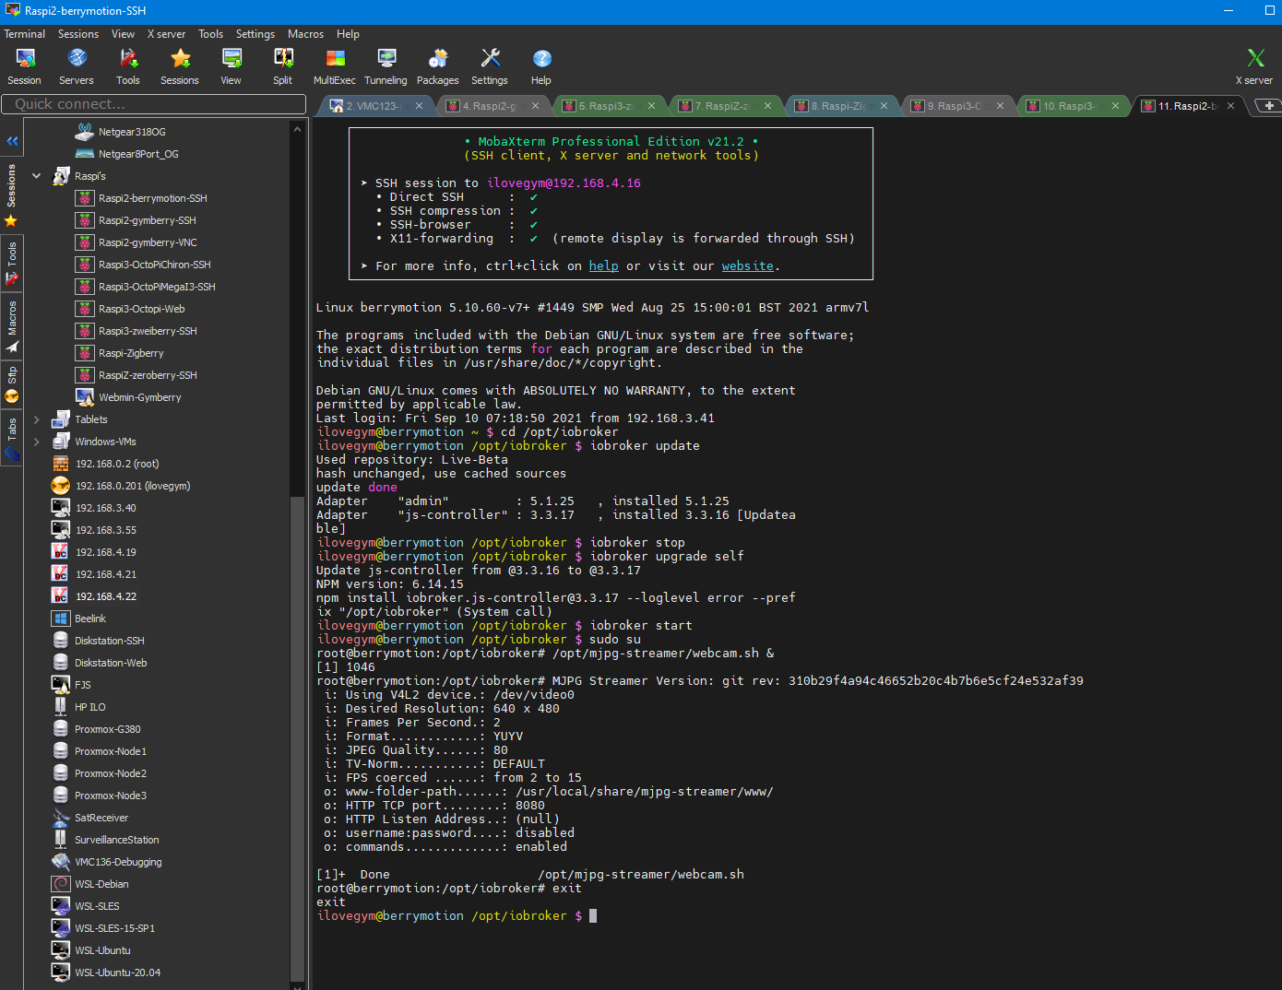Open the Terminal menu
The width and height of the screenshot is (1282, 990).
click(x=25, y=34)
